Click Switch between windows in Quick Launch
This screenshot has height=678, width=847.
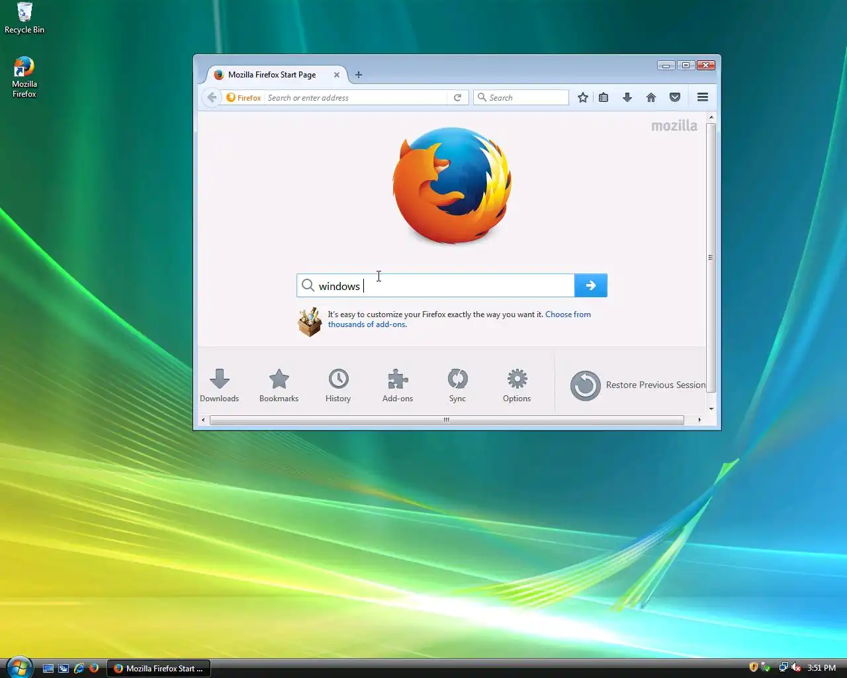click(64, 668)
